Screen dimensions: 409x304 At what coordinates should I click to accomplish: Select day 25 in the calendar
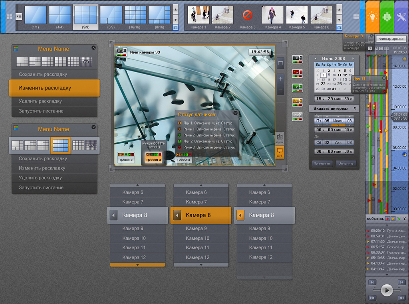(340, 84)
